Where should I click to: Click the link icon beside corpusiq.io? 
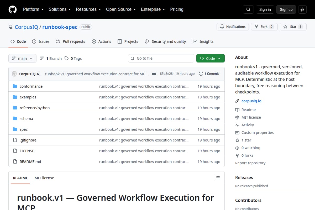237,101
